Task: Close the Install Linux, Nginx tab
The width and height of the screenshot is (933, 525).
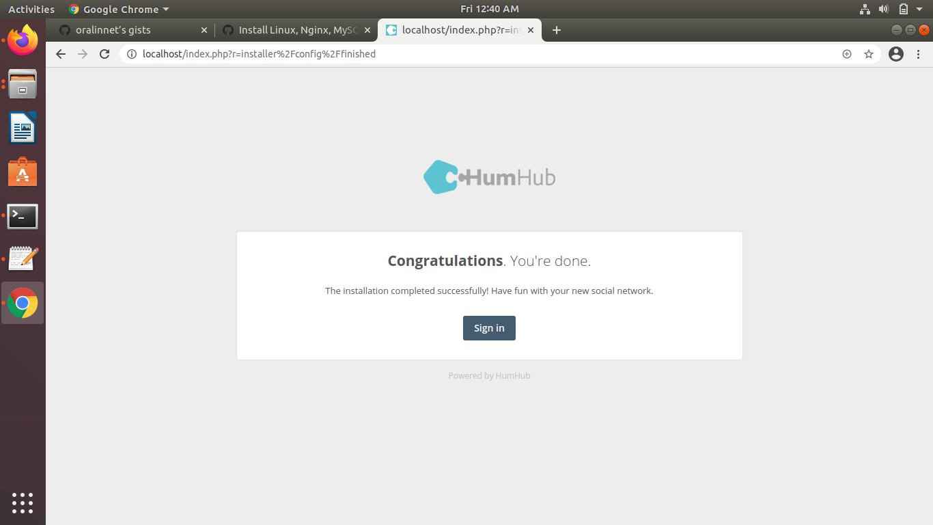Action: click(367, 30)
